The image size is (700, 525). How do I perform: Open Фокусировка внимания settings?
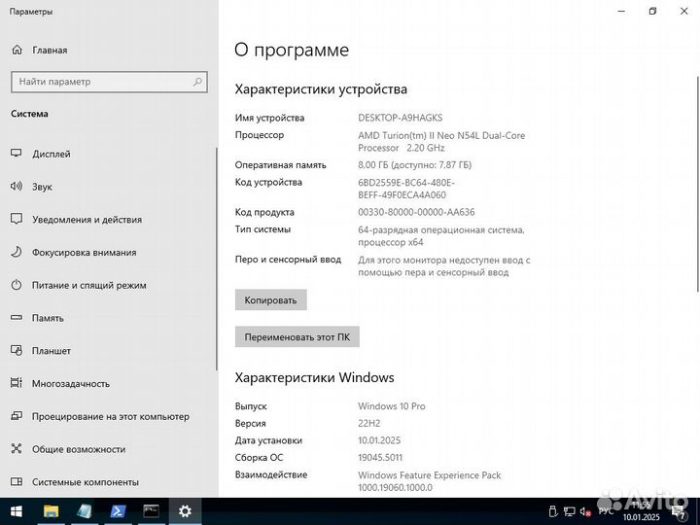(x=74, y=252)
